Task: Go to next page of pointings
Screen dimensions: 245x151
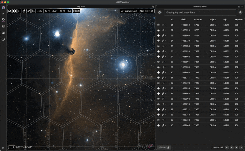Action: coord(236,147)
